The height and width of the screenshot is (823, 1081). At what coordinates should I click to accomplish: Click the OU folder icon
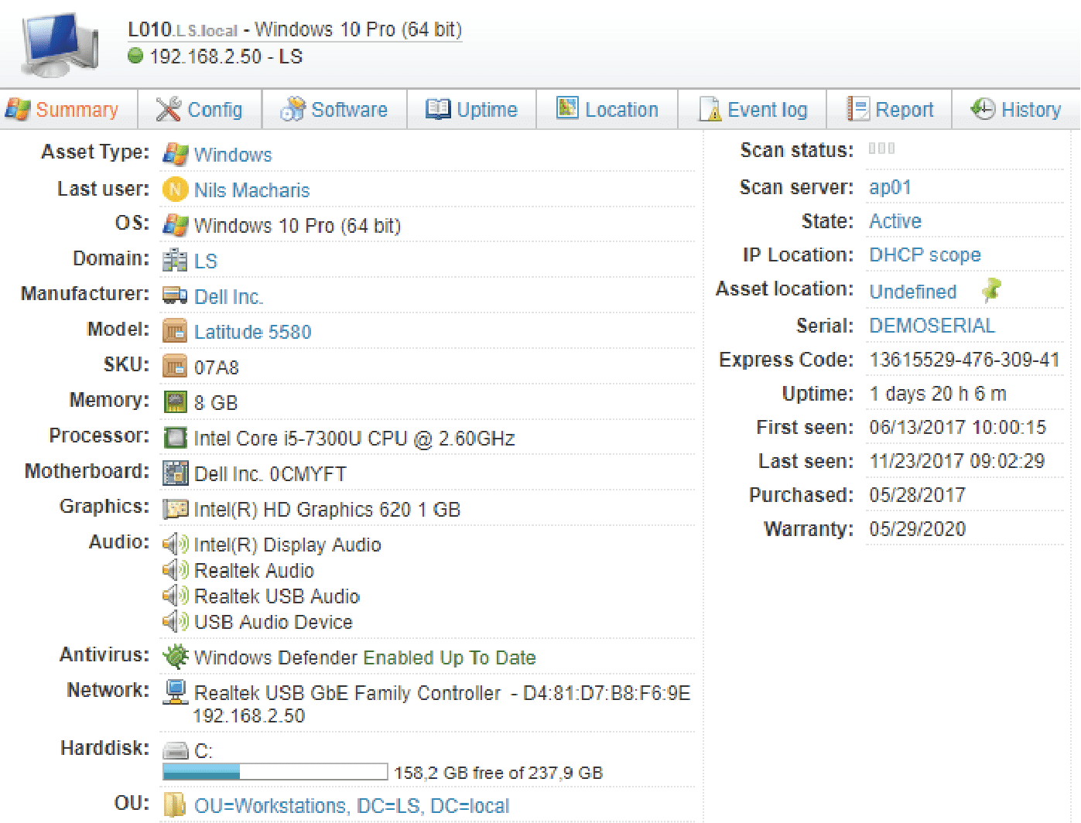175,804
